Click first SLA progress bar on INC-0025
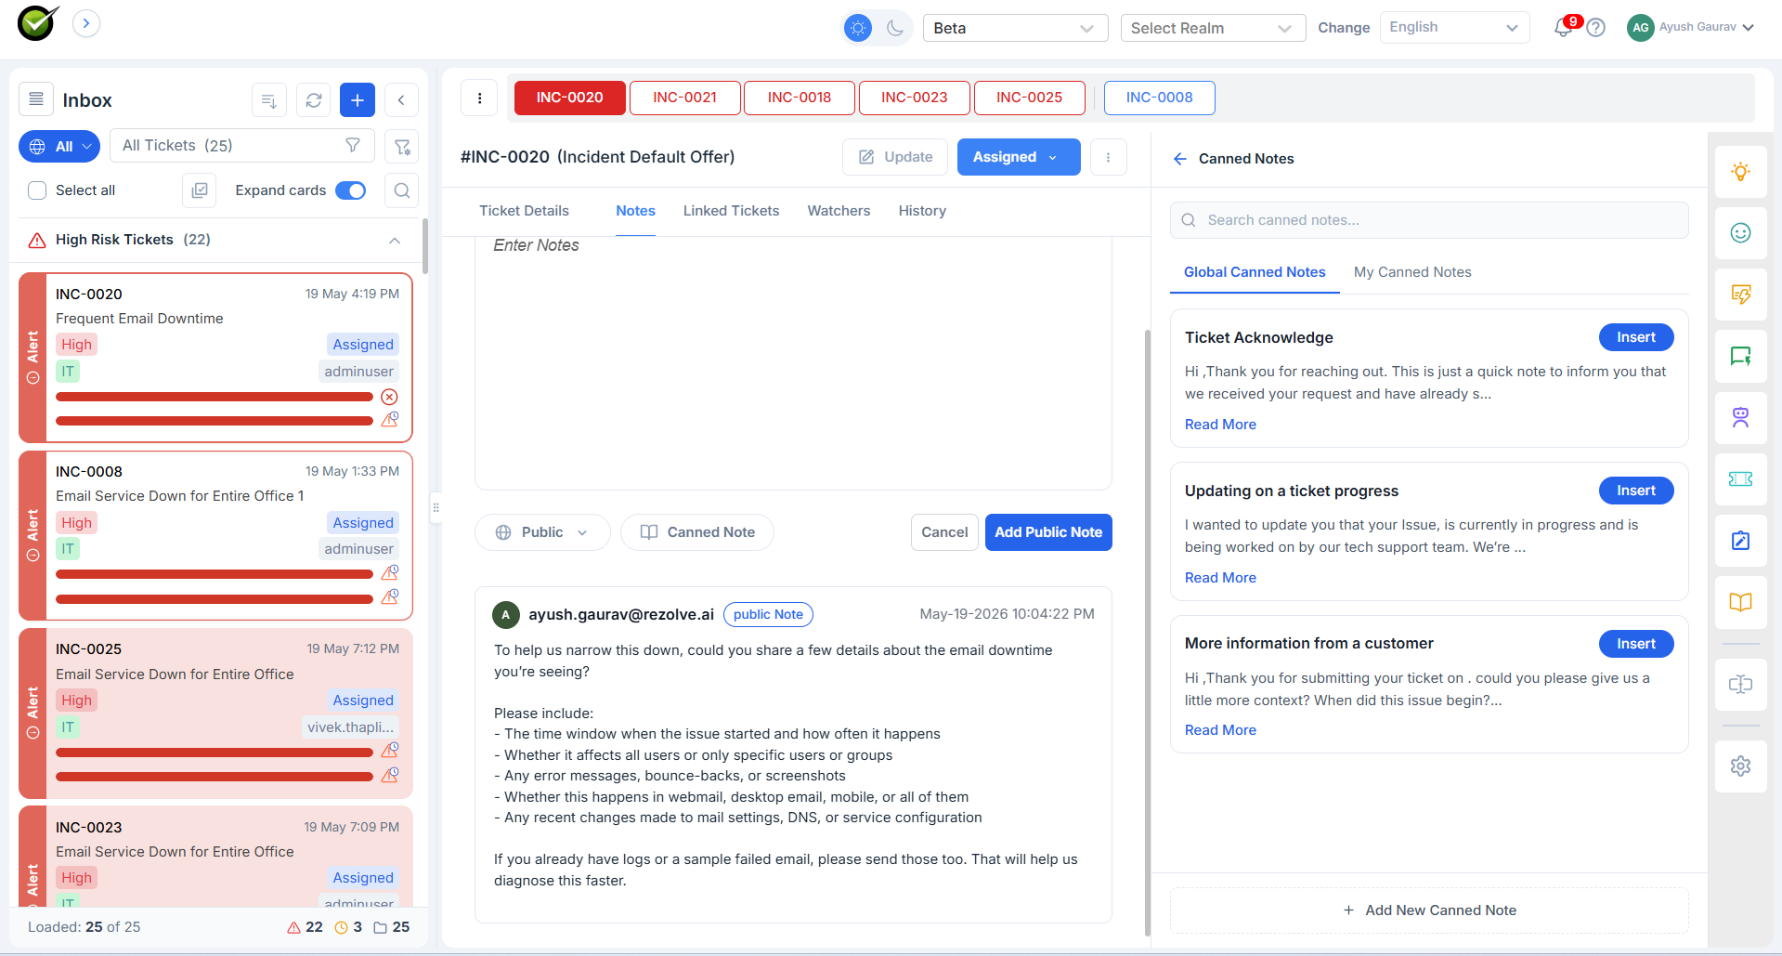This screenshot has height=956, width=1782. tap(215, 753)
